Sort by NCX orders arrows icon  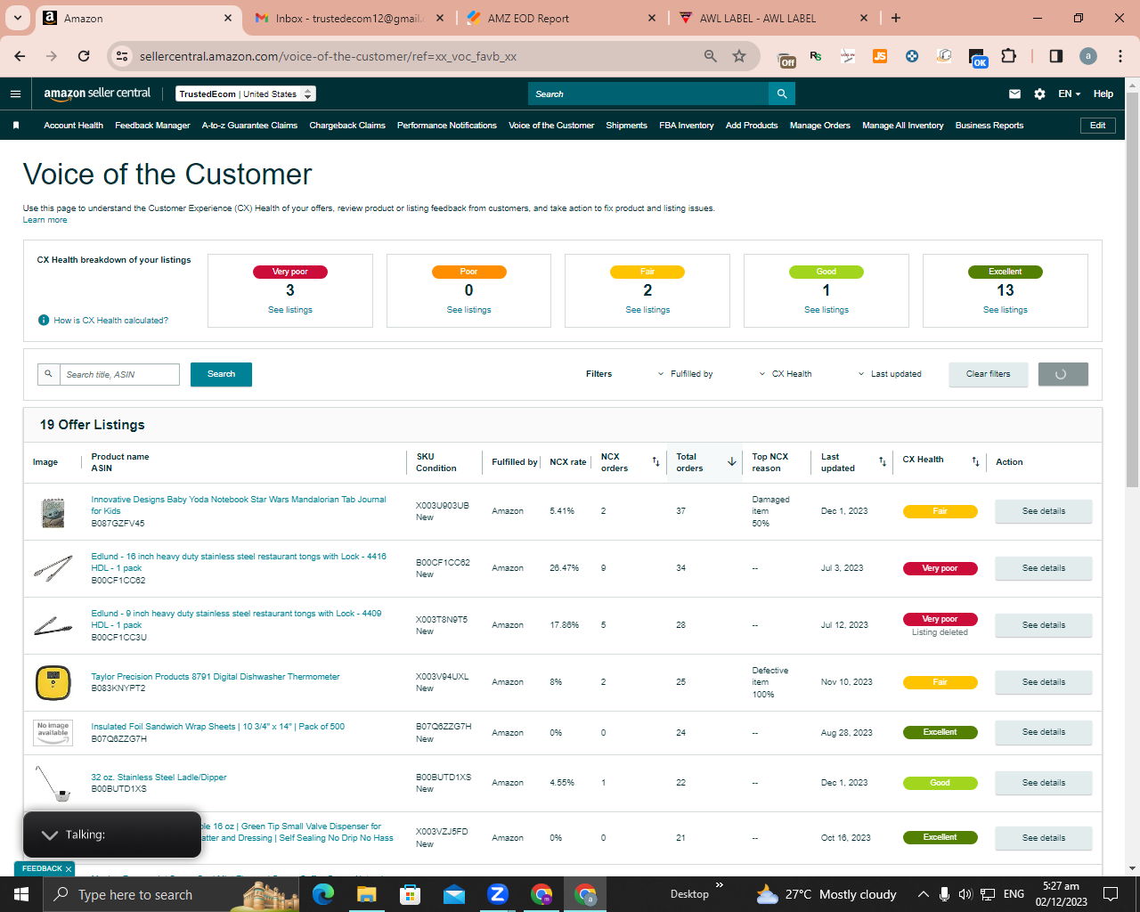(x=655, y=461)
